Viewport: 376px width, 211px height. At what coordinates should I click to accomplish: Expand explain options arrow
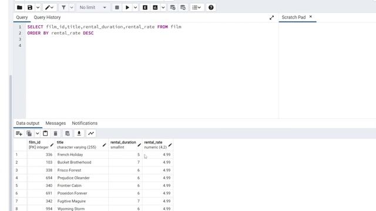pos(163,8)
